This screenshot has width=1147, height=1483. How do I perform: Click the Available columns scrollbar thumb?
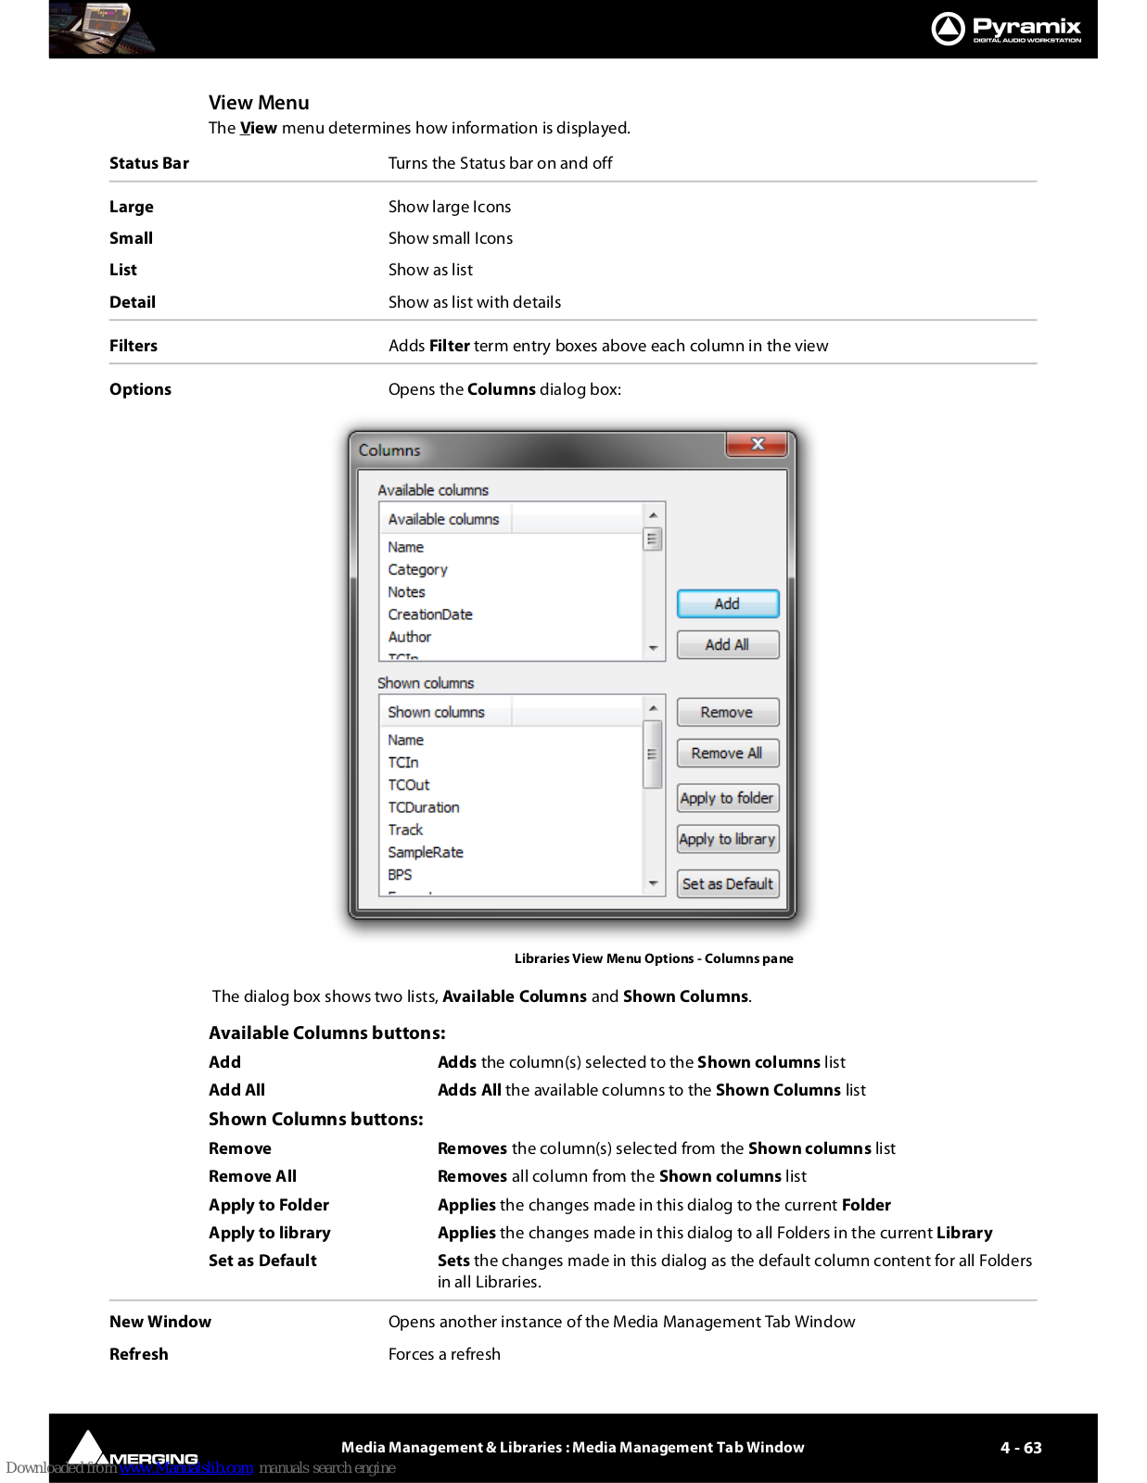pyautogui.click(x=653, y=539)
